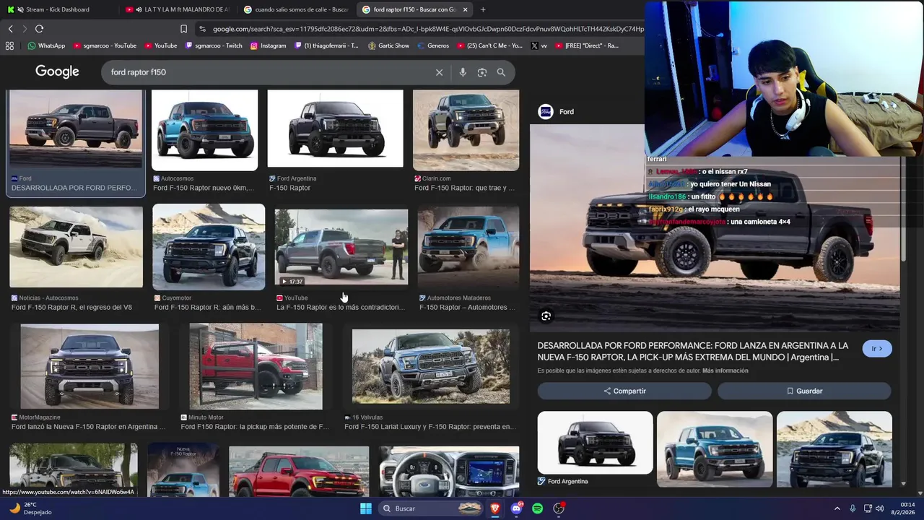The width and height of the screenshot is (924, 520).
Task: Click the preview panel scrollbar down arrow
Action: 903,484
